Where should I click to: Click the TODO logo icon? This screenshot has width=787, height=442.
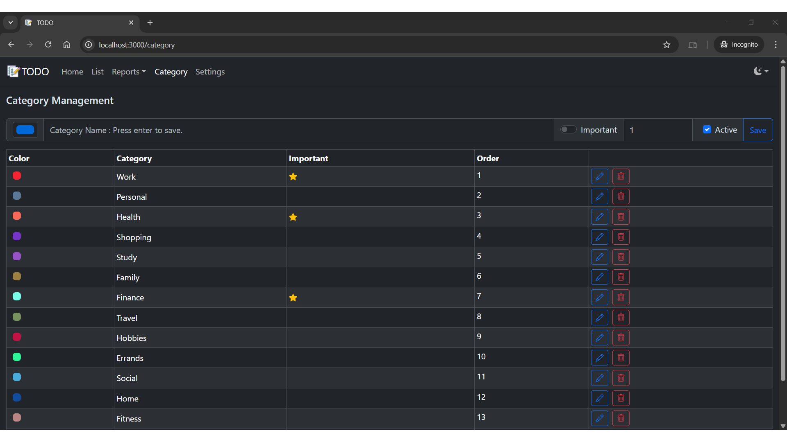point(13,72)
